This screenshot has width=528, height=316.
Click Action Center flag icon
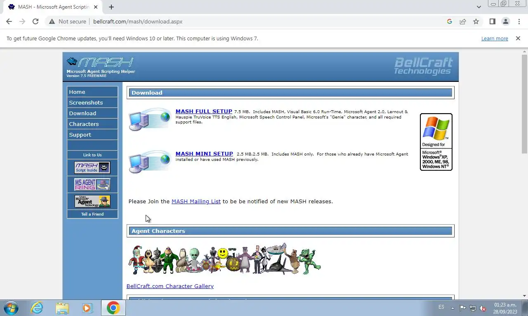pos(462,308)
